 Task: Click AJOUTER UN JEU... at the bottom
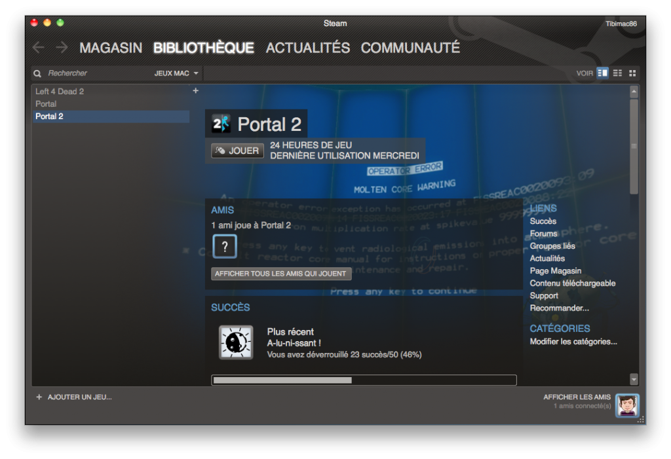click(74, 397)
